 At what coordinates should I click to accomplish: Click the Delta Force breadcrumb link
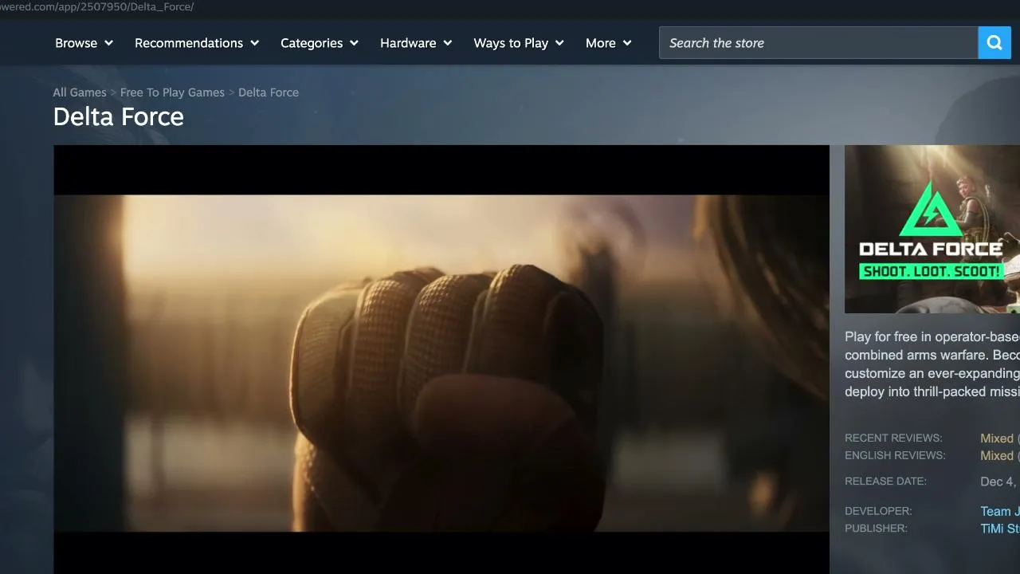pos(269,92)
